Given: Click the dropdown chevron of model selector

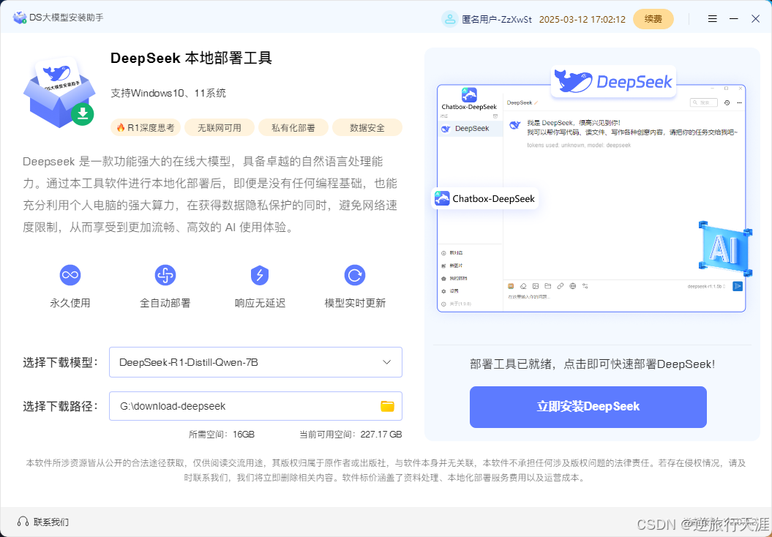Looking at the screenshot, I should pyautogui.click(x=387, y=362).
